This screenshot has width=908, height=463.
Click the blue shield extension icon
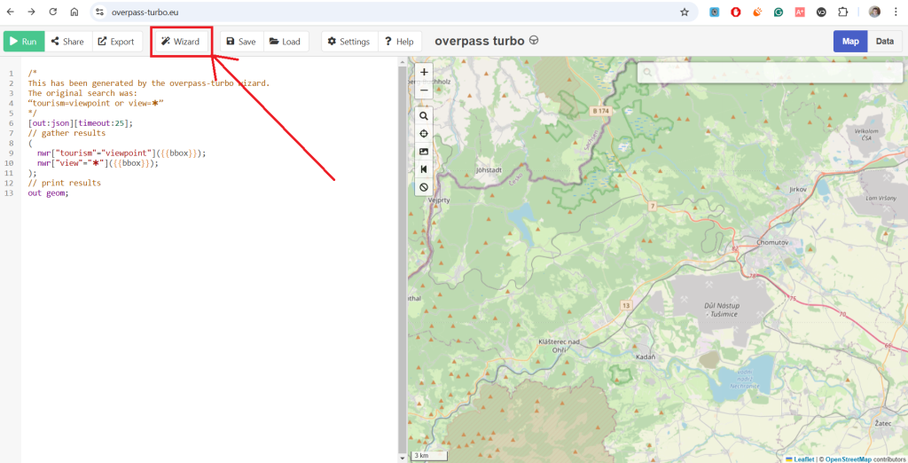click(715, 12)
